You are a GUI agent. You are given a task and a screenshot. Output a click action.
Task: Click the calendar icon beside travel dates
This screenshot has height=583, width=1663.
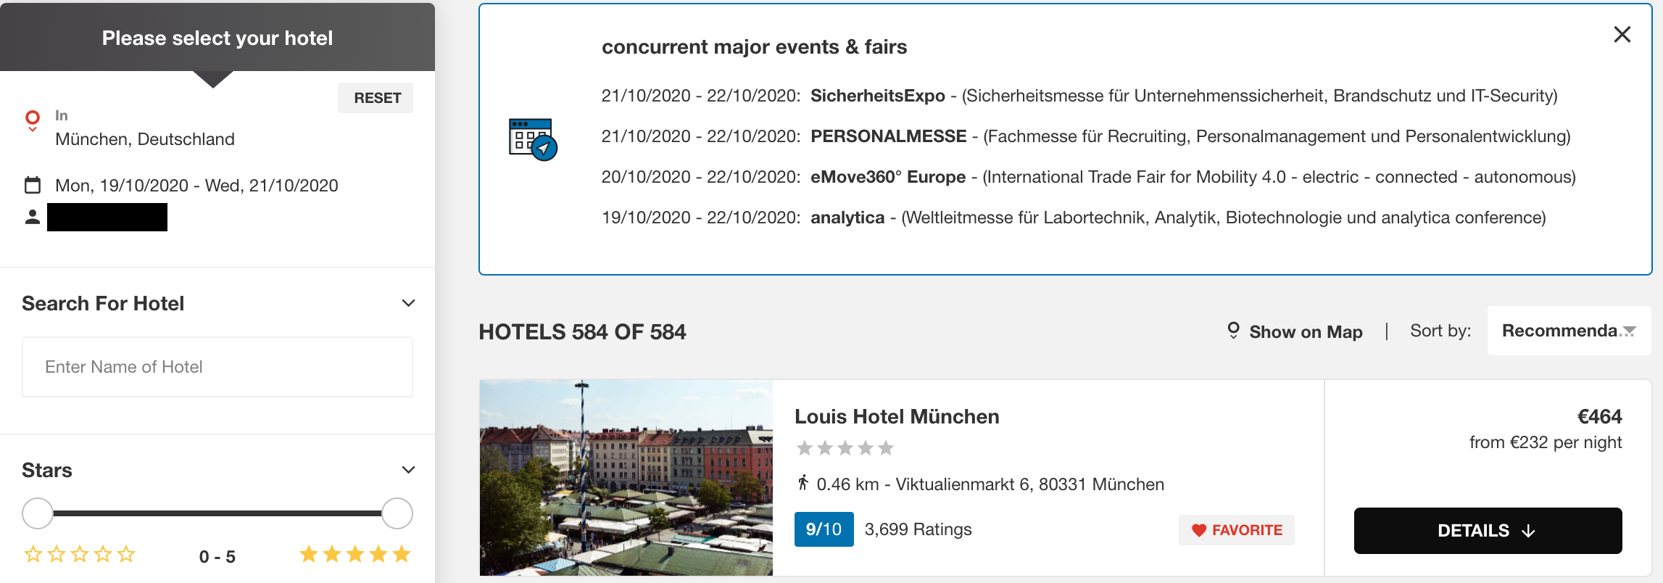pyautogui.click(x=33, y=185)
